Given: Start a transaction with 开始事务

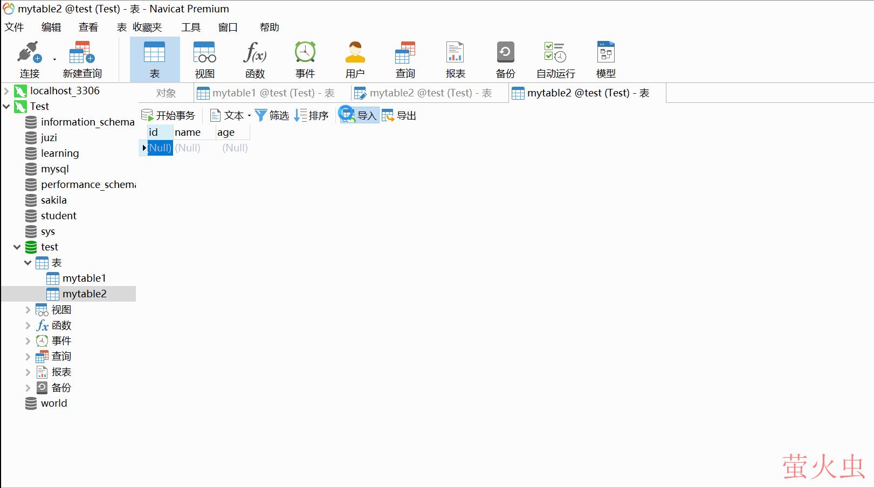Looking at the screenshot, I should click(x=168, y=115).
